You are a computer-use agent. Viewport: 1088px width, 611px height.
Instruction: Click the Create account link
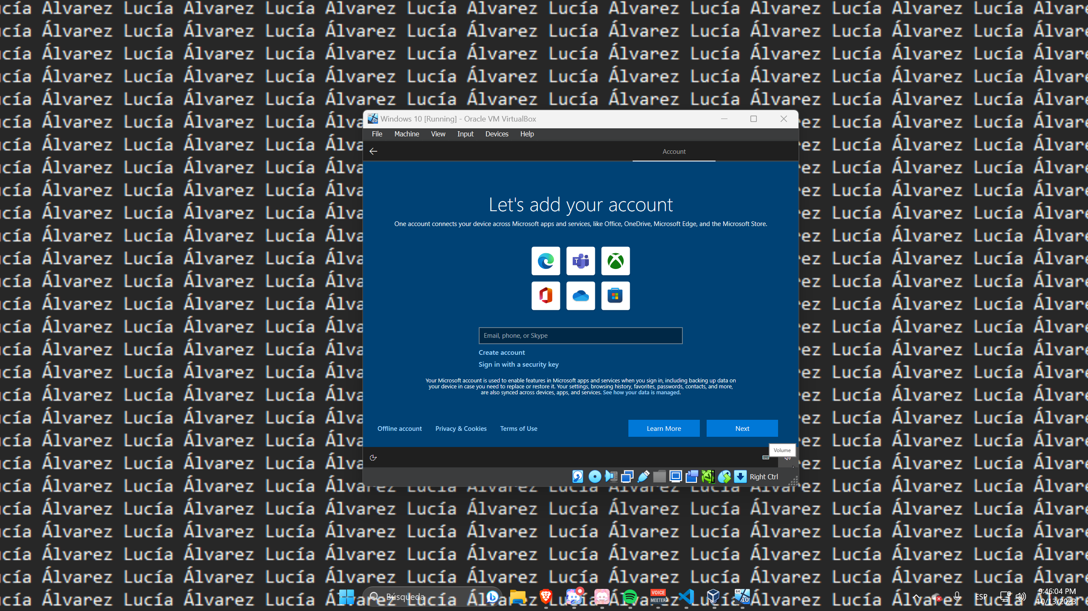coord(502,352)
